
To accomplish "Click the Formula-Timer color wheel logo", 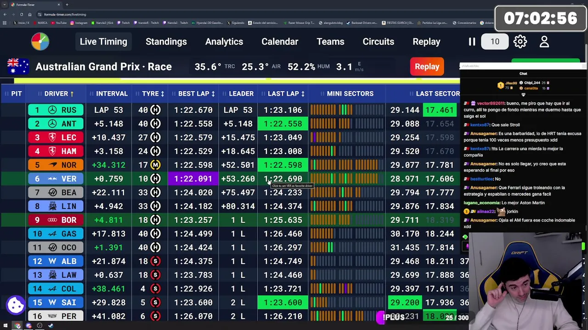I will click(x=40, y=41).
